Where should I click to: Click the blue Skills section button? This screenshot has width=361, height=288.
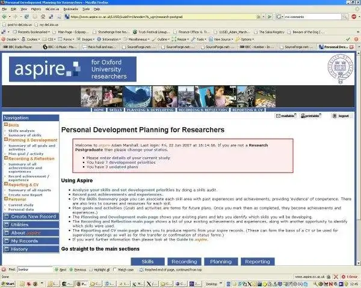pyautogui.click(x=147, y=262)
